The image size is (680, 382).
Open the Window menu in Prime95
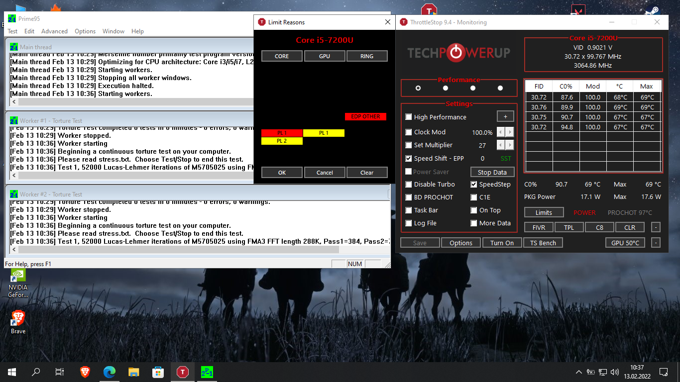[113, 31]
